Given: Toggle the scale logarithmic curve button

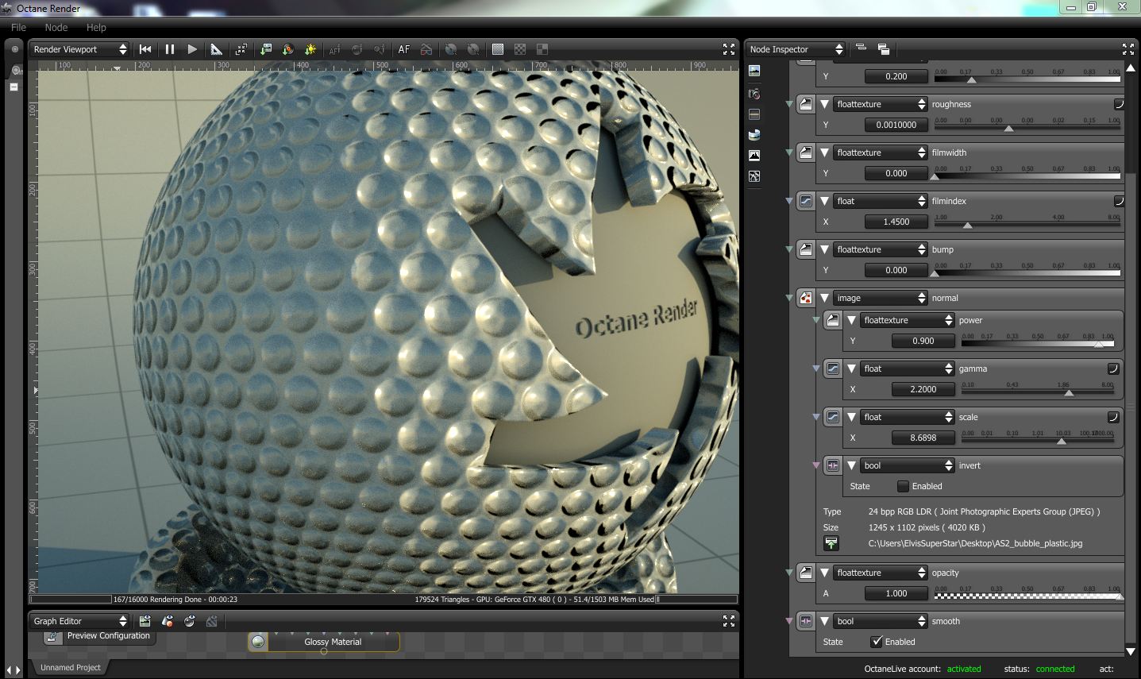Looking at the screenshot, I should click(1113, 417).
